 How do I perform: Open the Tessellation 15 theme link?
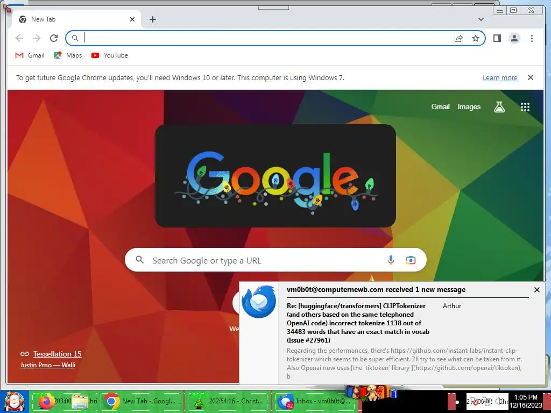click(57, 354)
